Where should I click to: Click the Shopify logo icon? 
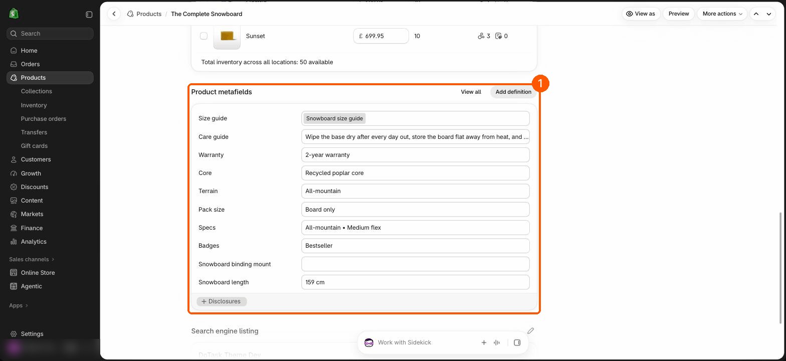click(x=14, y=14)
